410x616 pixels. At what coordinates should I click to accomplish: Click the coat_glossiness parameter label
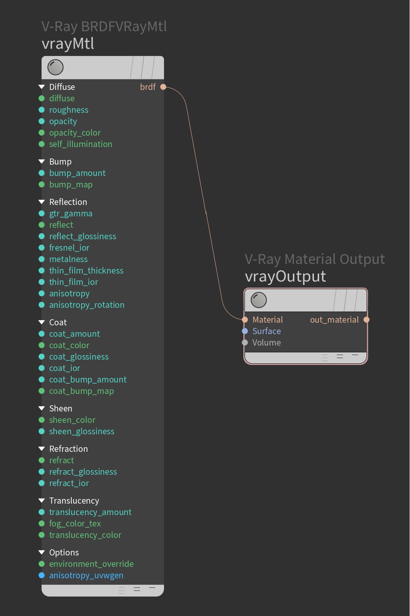click(x=79, y=357)
